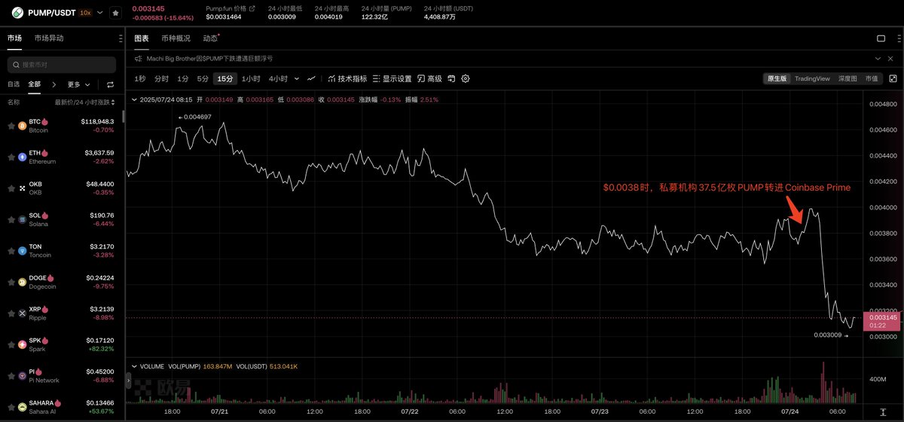904x422 pixels.
Task: Switch to the 市场 tab in the sidebar
Action: (x=14, y=38)
